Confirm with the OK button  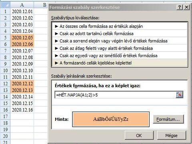pos(139,136)
